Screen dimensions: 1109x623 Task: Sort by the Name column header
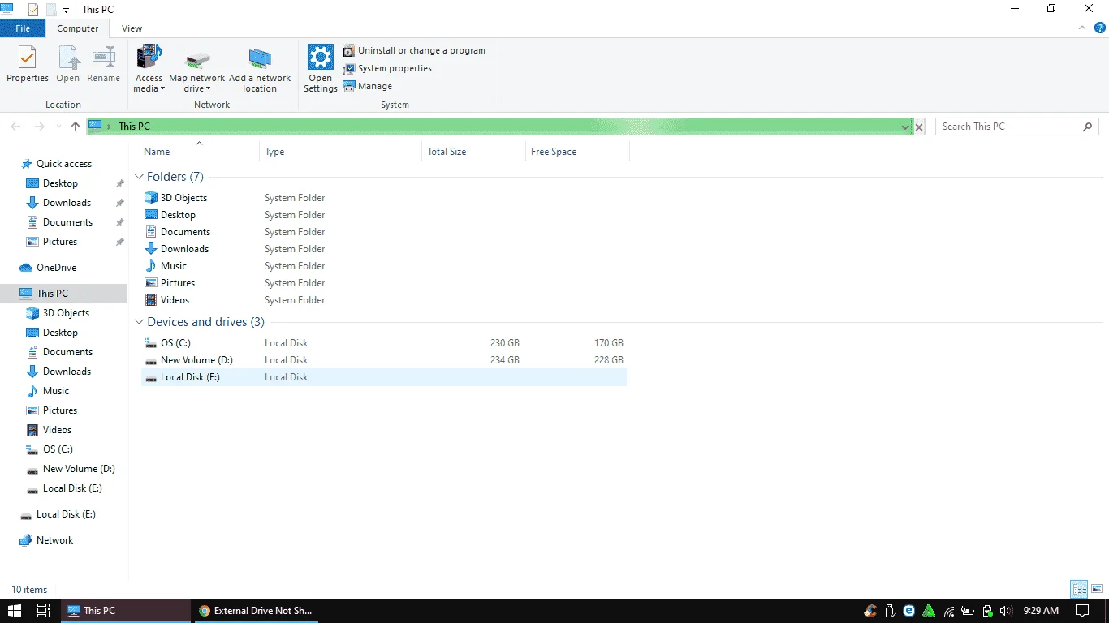200,152
